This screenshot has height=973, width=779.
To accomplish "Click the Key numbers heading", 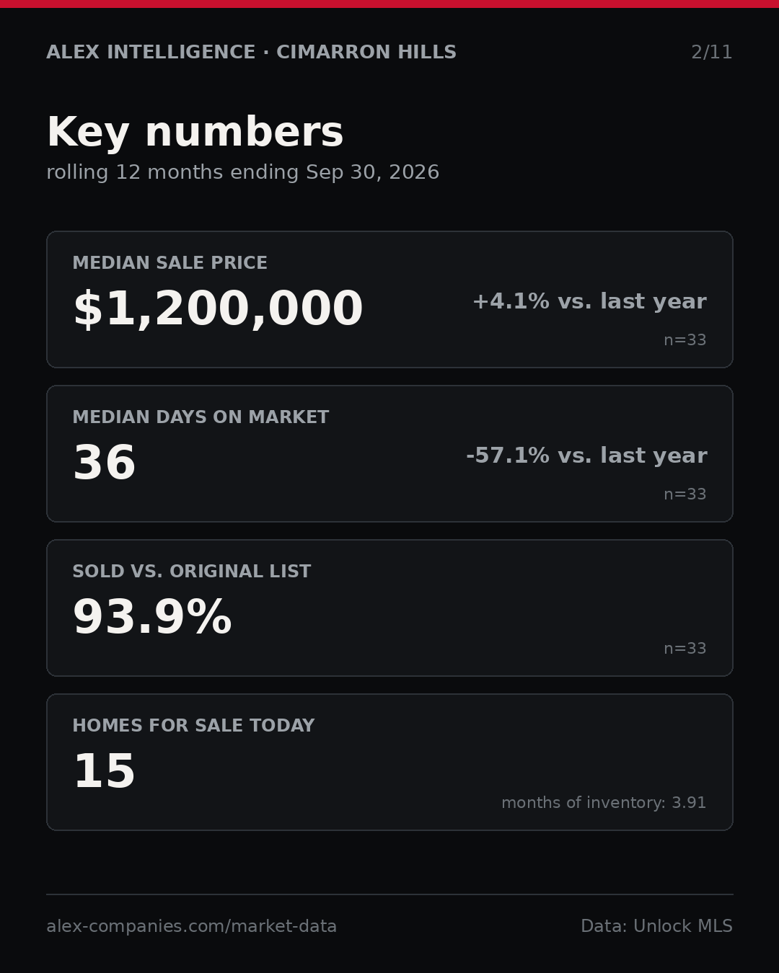I will tap(195, 133).
